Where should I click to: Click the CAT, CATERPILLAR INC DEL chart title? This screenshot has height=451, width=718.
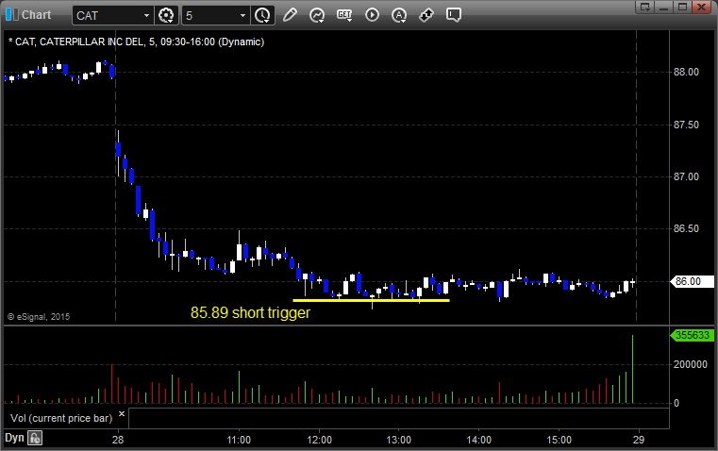137,42
